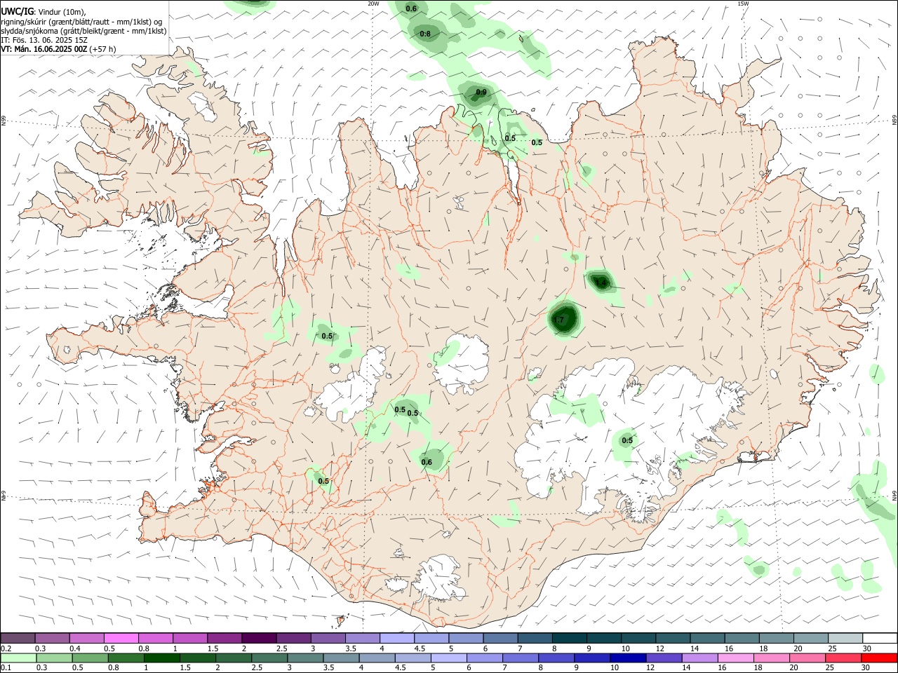
Task: Pick palest green swatch between 0.1 and 0.3
Action: tap(20, 658)
